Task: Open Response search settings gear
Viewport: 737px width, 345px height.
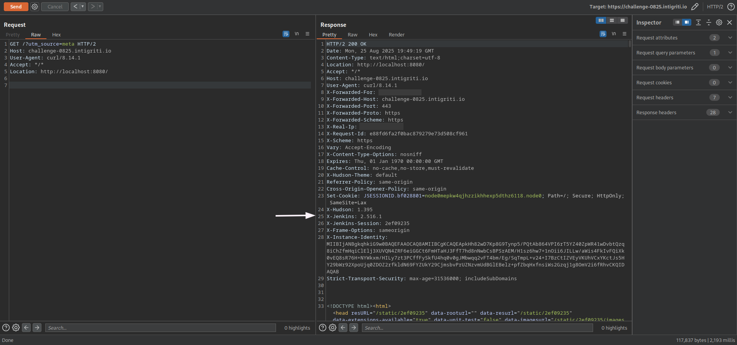Action: [332, 328]
